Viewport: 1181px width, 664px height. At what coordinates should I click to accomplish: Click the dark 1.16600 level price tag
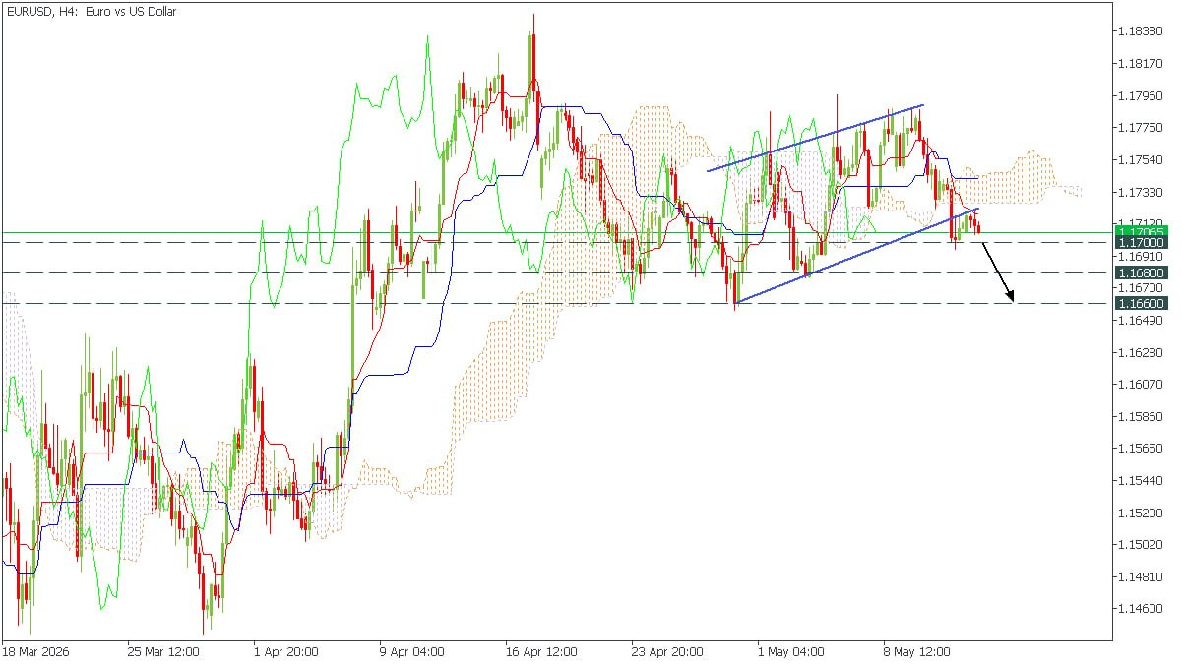(x=1142, y=304)
